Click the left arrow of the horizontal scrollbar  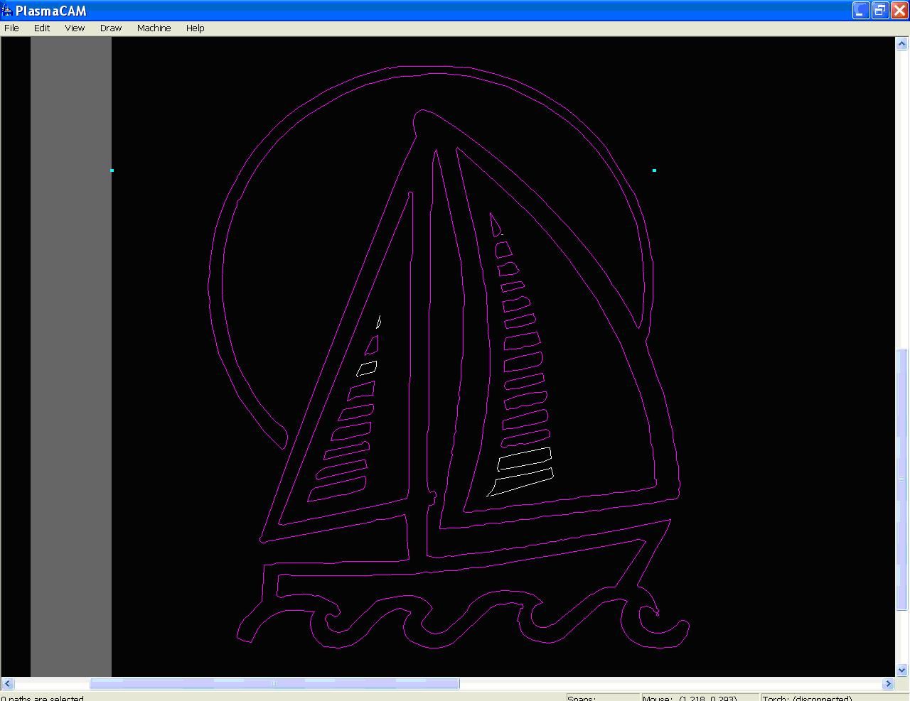pyautogui.click(x=7, y=683)
